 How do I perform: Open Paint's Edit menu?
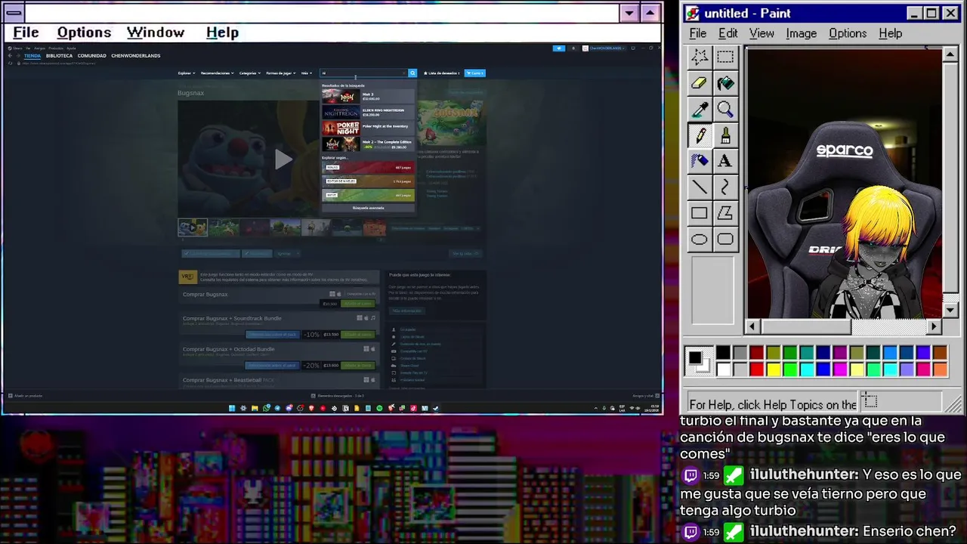pos(728,33)
